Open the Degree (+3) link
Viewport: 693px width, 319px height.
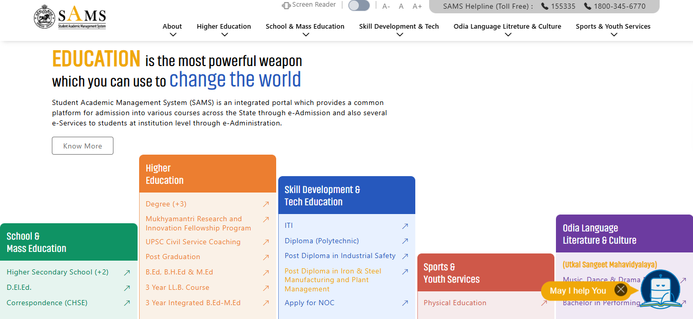pyautogui.click(x=166, y=204)
